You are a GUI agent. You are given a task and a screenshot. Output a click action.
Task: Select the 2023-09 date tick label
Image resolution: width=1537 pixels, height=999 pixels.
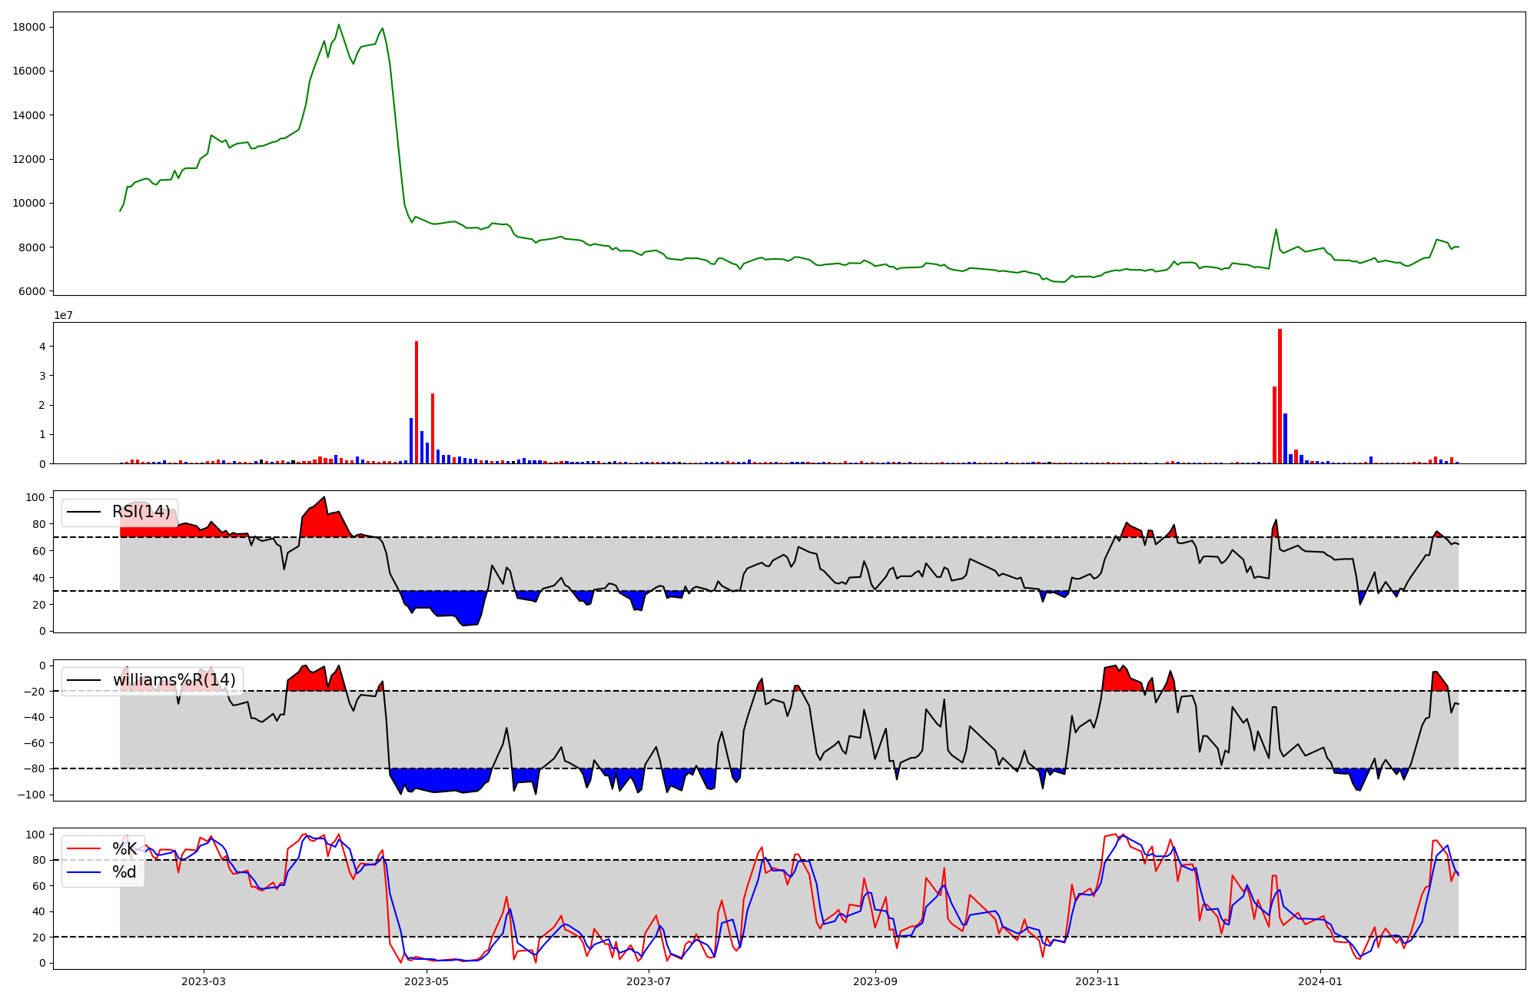tap(875, 981)
